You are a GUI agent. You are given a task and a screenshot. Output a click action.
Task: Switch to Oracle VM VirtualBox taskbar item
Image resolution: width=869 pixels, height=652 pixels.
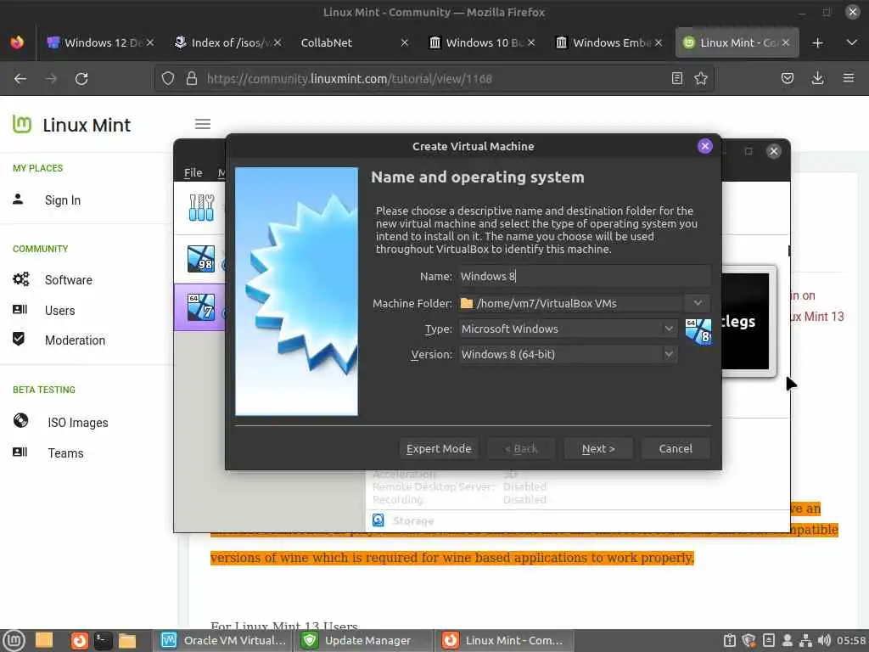pos(223,640)
